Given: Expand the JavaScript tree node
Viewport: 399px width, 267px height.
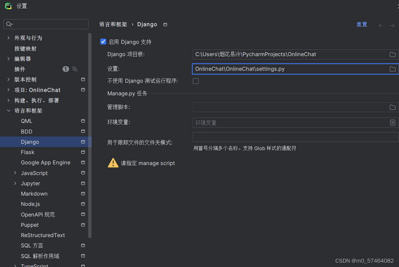Looking at the screenshot, I should (x=15, y=173).
